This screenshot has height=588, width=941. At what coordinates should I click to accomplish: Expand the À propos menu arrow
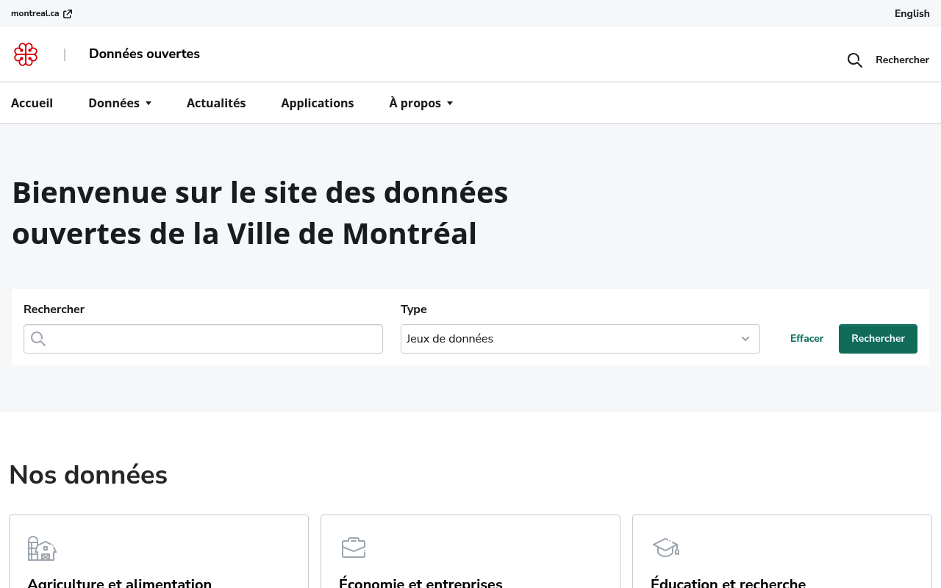coord(450,104)
